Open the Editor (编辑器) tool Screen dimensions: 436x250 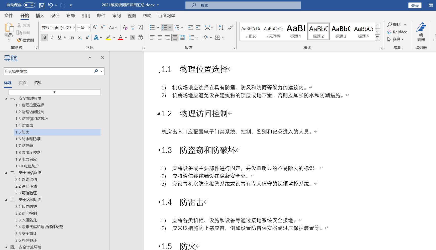pos(421,32)
